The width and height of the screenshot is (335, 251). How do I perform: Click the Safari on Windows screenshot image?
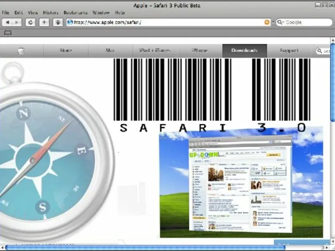242,182
